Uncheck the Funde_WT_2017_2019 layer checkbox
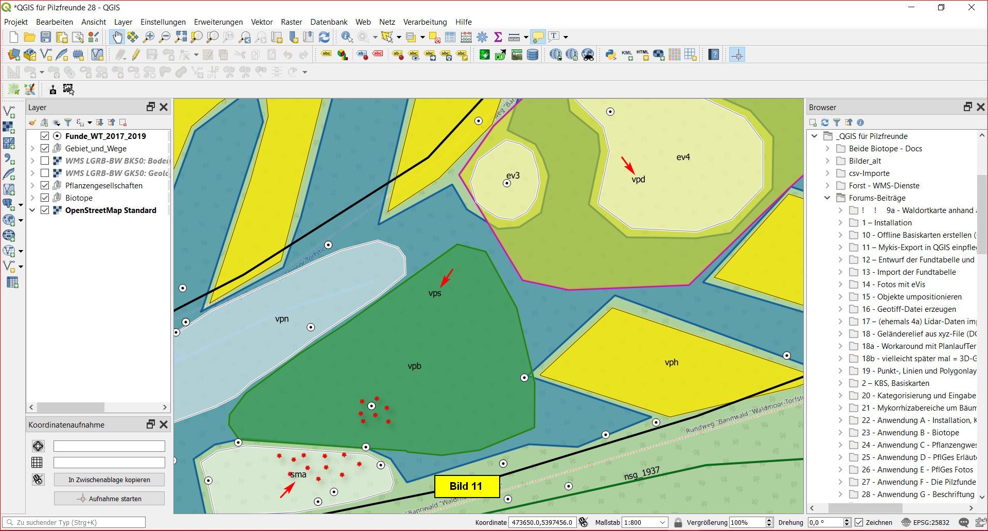 45,136
